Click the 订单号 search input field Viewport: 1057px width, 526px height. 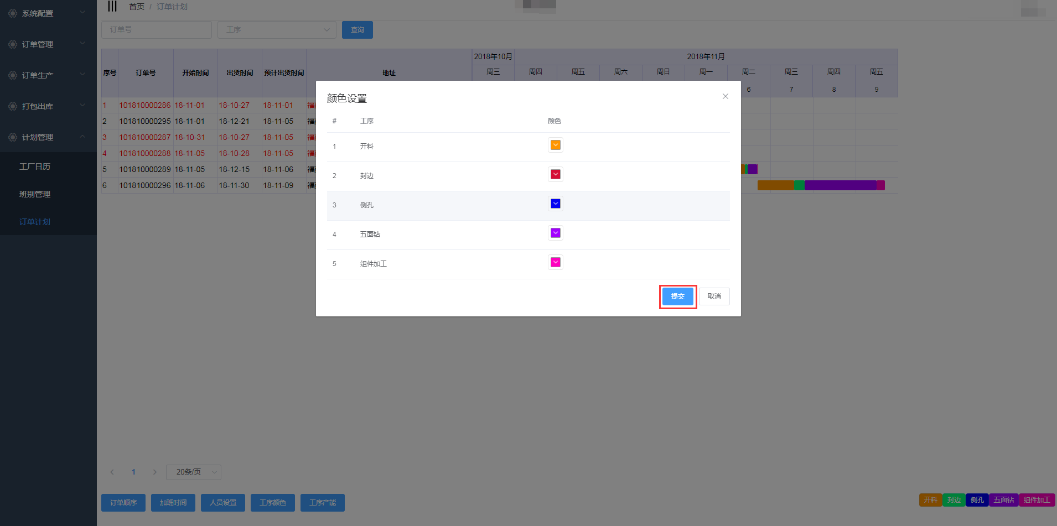pyautogui.click(x=157, y=30)
